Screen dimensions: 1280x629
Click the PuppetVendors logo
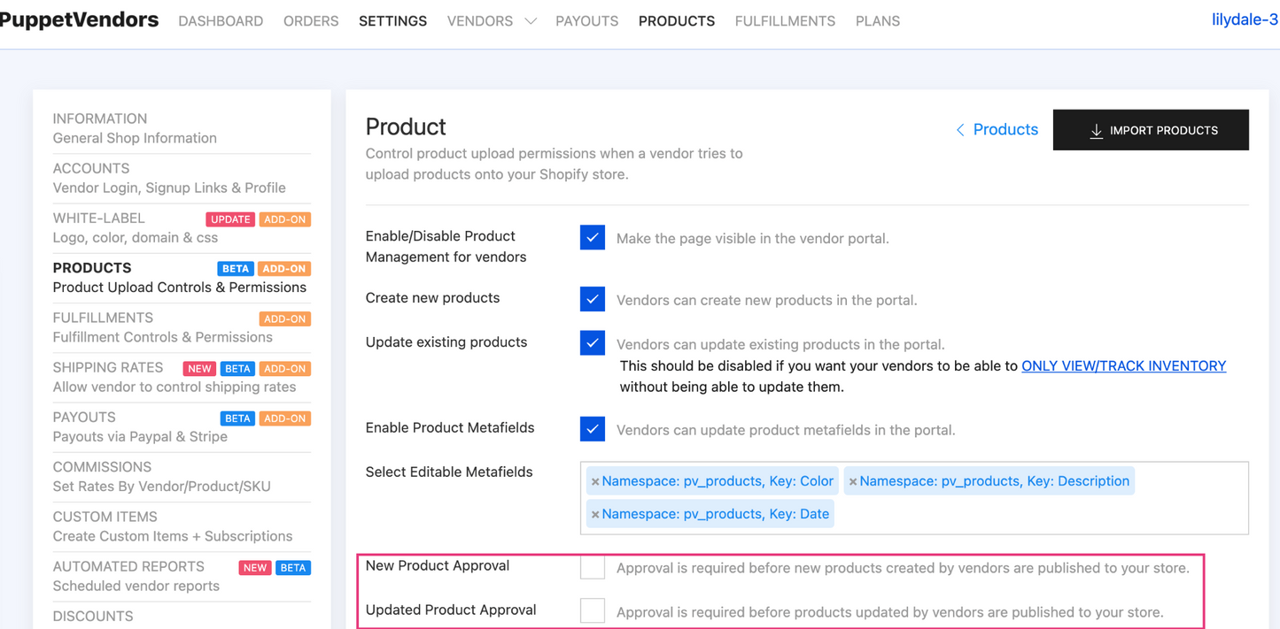pos(79,19)
